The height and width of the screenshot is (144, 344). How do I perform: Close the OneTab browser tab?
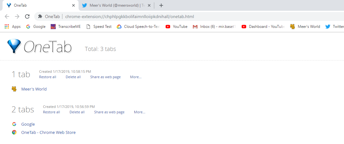click(73, 5)
